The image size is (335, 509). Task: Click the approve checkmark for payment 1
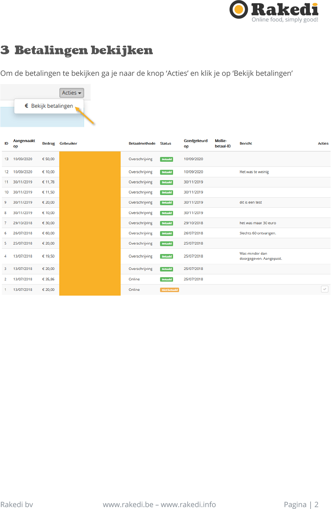[324, 289]
